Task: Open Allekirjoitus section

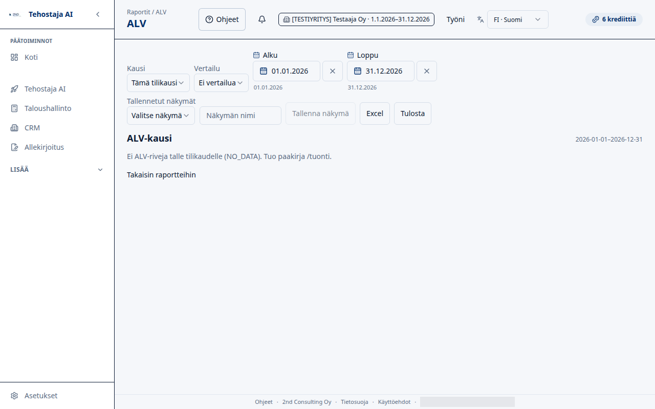Action: point(57,147)
